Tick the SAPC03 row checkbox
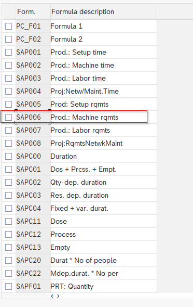Viewport: 193px width, 307px height. [x=8, y=195]
